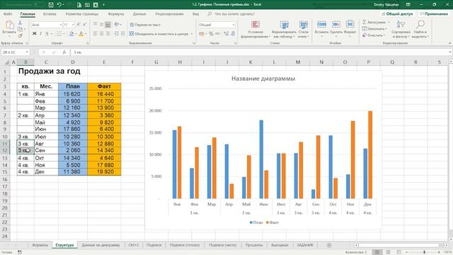Switch to Формулы ribbon tab

point(116,14)
